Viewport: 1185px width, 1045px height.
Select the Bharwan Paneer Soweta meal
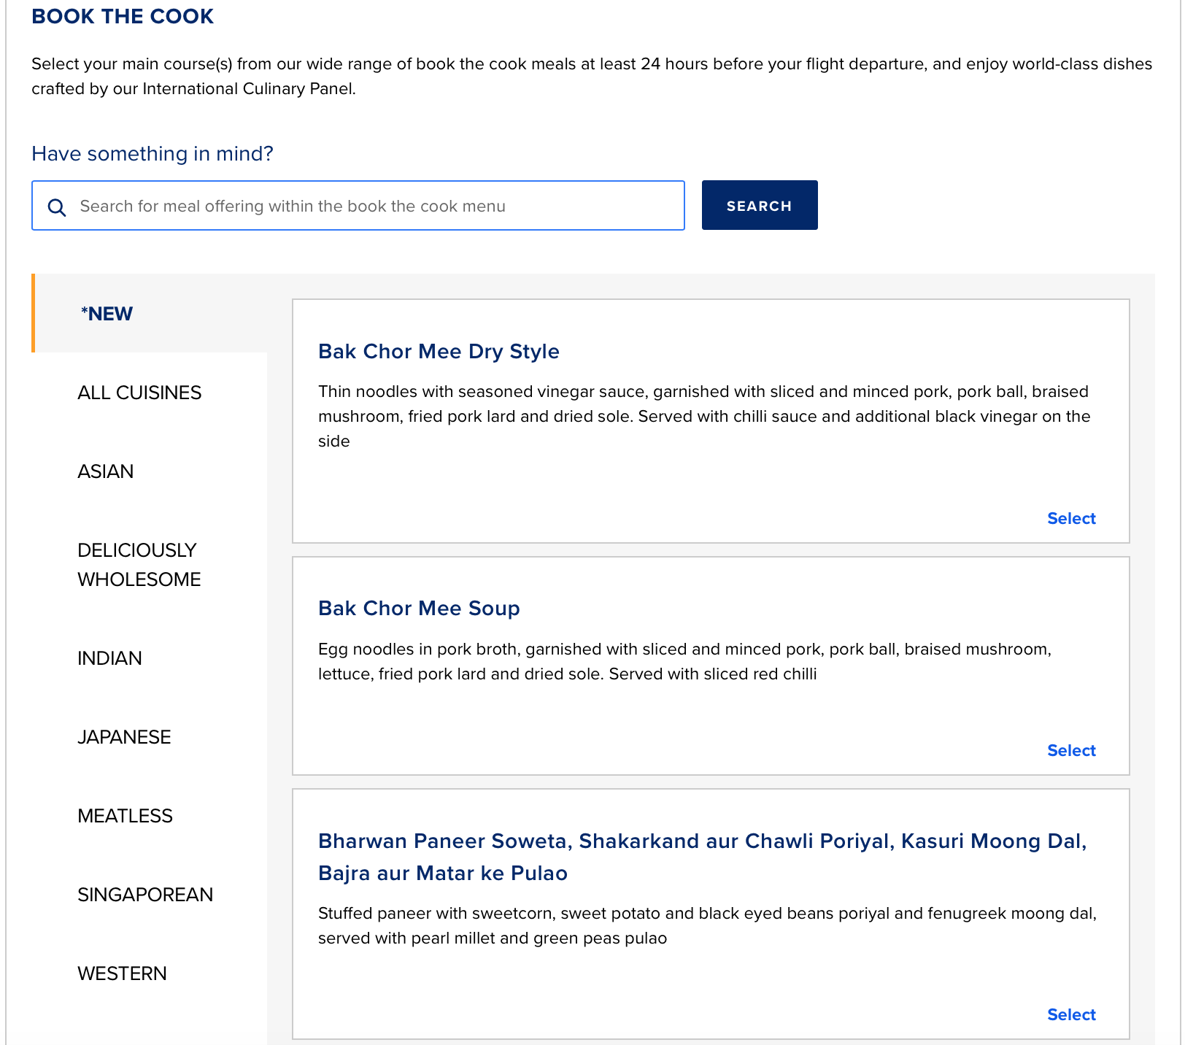(1071, 1014)
